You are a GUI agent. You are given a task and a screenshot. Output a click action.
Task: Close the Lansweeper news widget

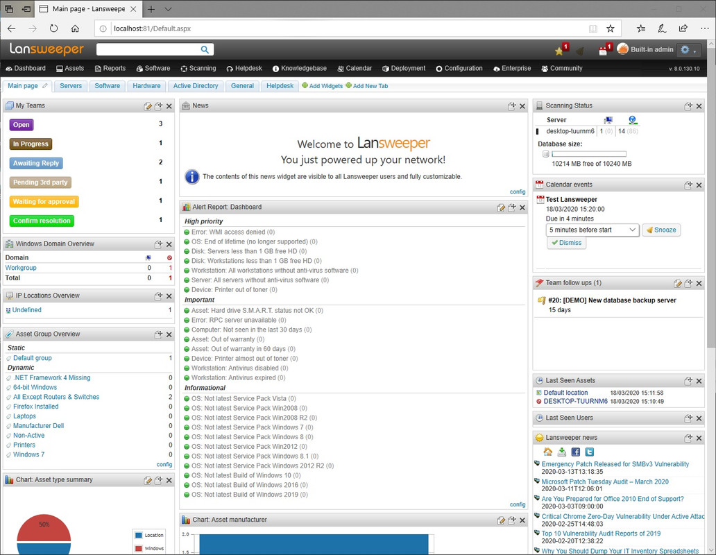tap(699, 438)
